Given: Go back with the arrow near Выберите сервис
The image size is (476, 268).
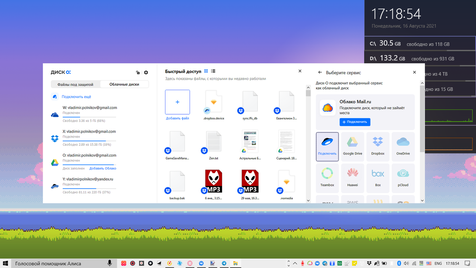Looking at the screenshot, I should coord(320,73).
